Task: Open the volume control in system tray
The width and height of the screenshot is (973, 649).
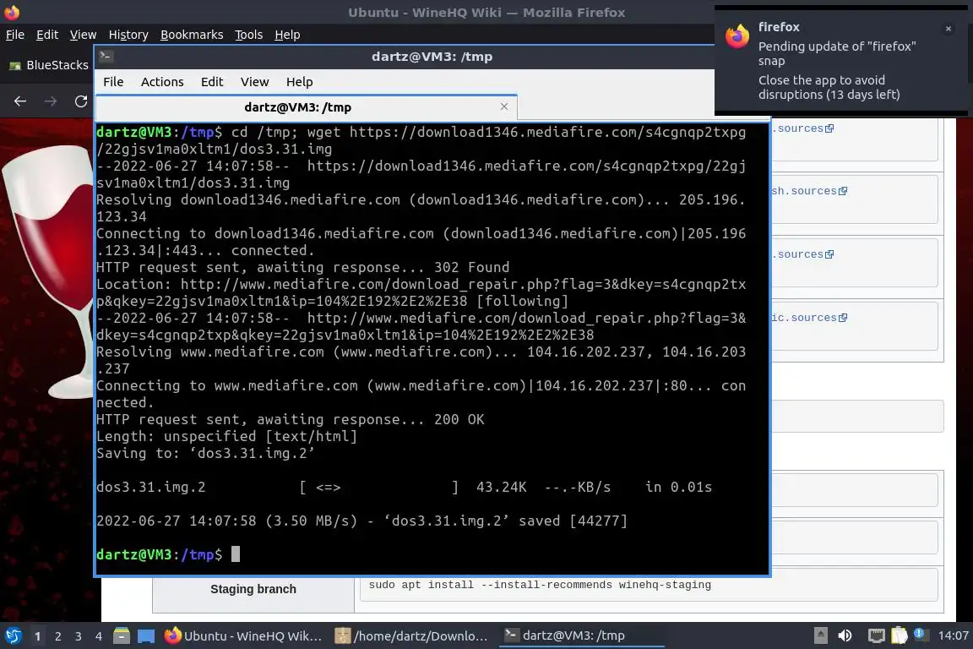Action: pos(845,635)
